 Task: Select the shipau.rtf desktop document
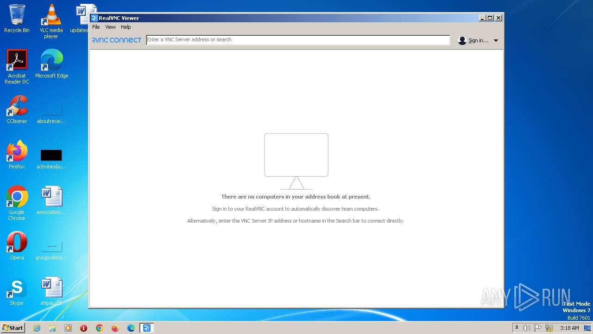[x=51, y=291]
